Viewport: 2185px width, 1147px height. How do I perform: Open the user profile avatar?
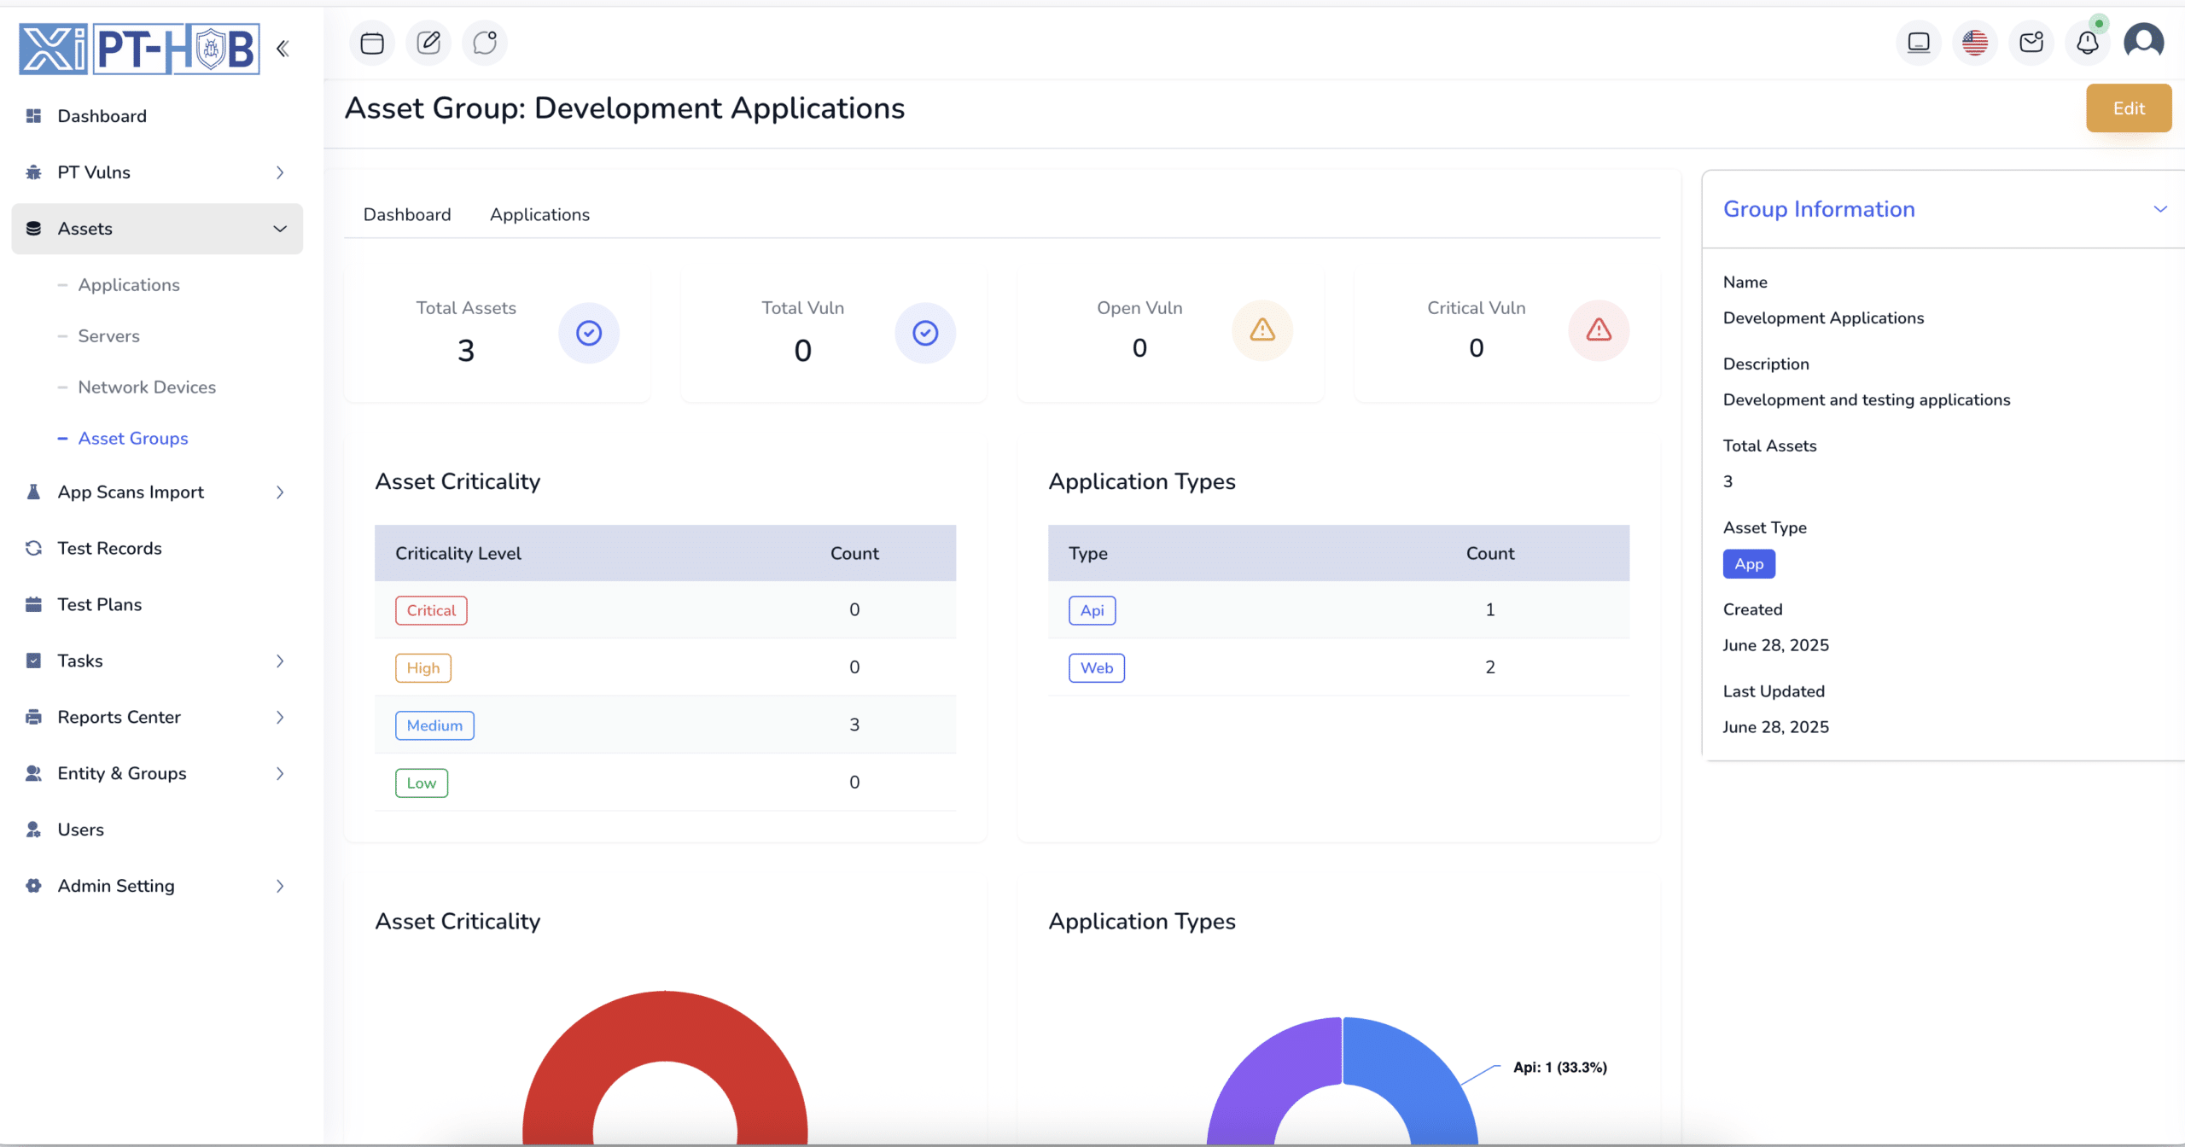click(x=2144, y=41)
